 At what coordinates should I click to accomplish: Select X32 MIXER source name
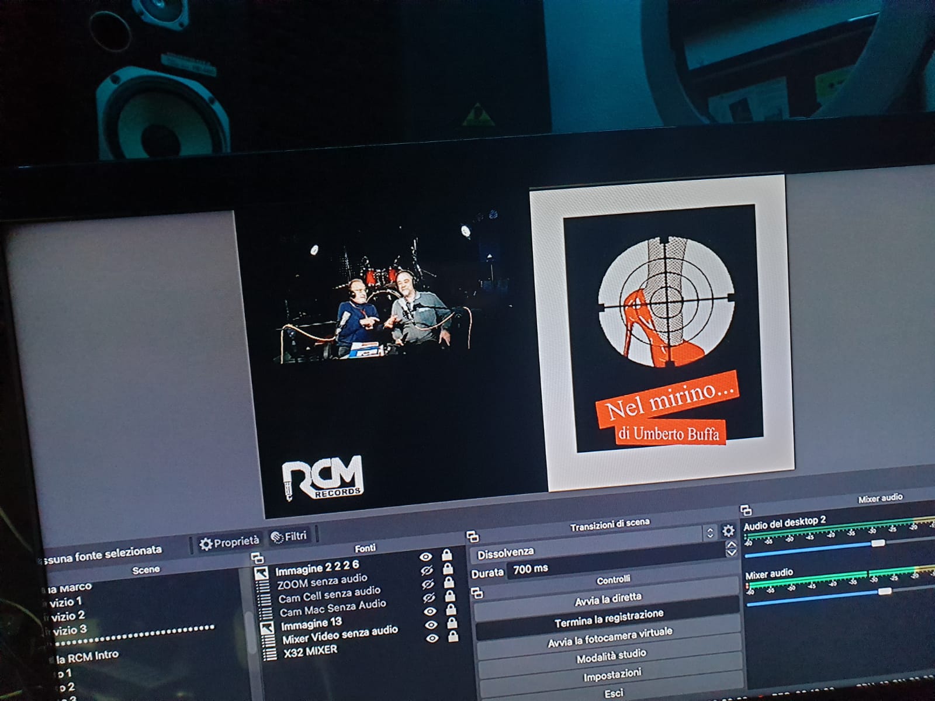coord(310,651)
